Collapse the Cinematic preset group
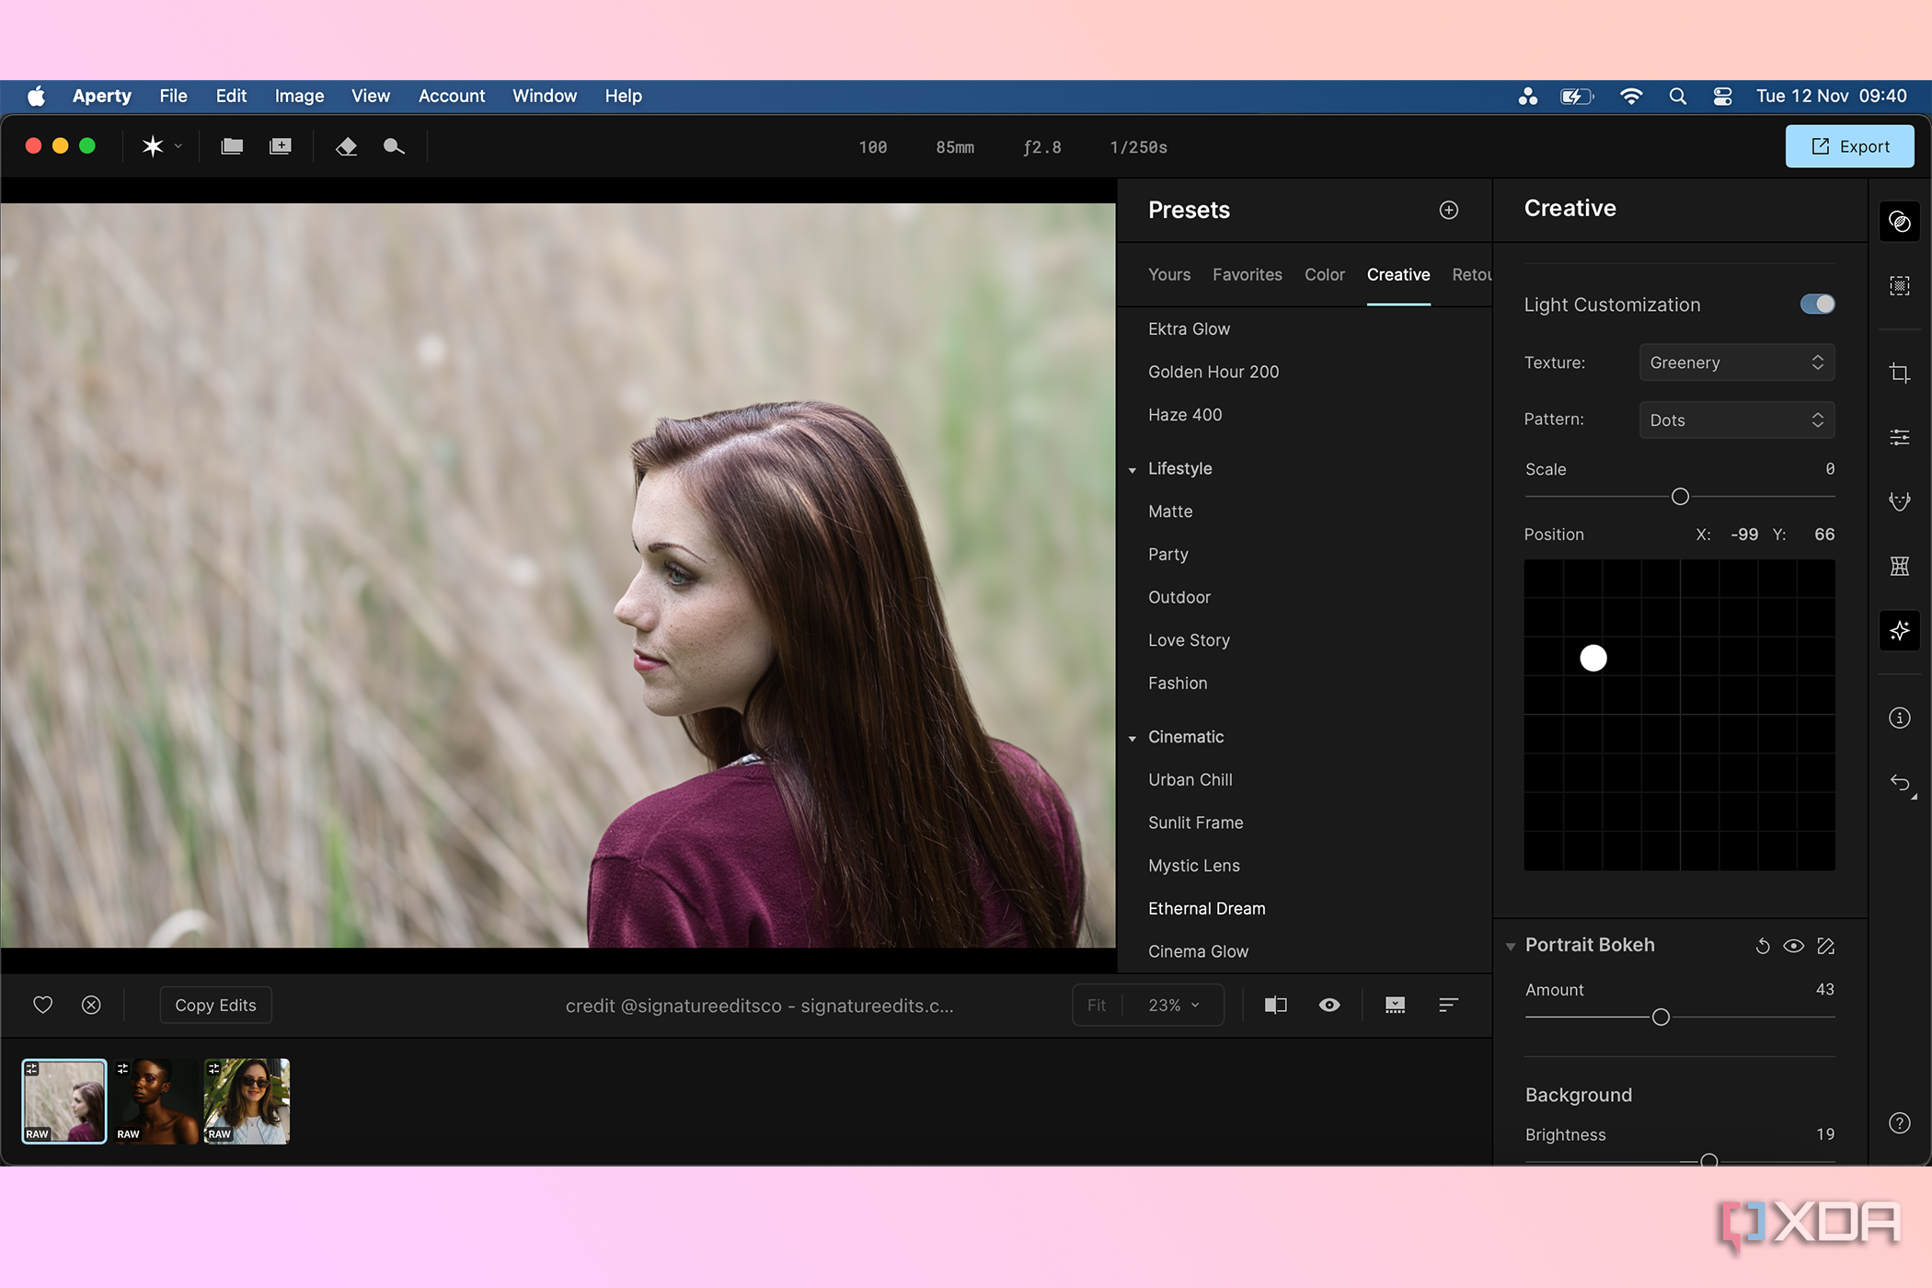The image size is (1932, 1288). pos(1133,738)
